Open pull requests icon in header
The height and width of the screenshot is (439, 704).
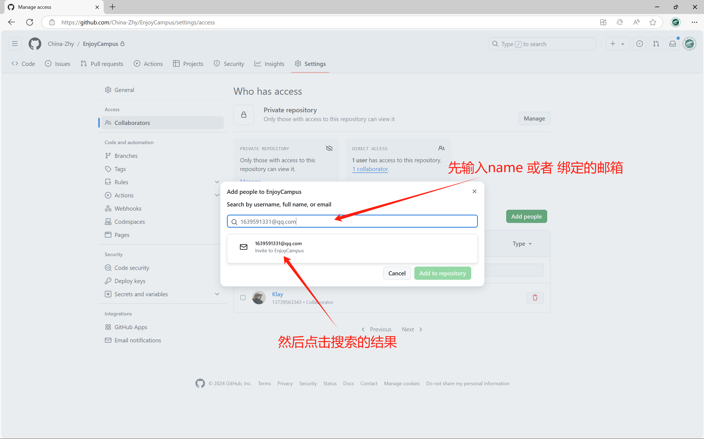656,44
